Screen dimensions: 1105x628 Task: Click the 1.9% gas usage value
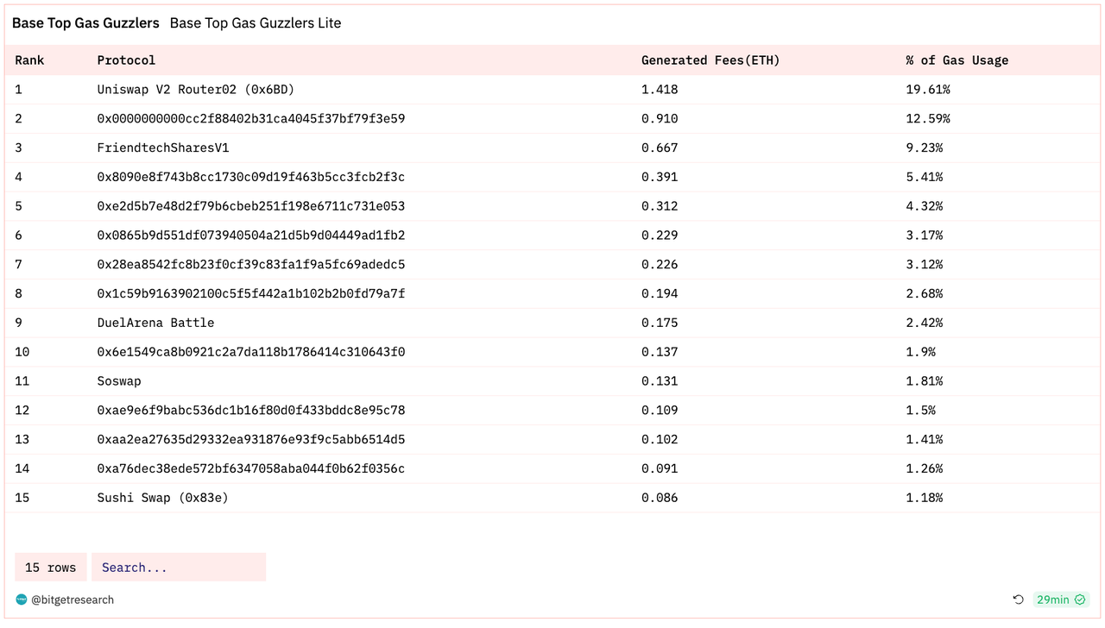click(x=921, y=352)
